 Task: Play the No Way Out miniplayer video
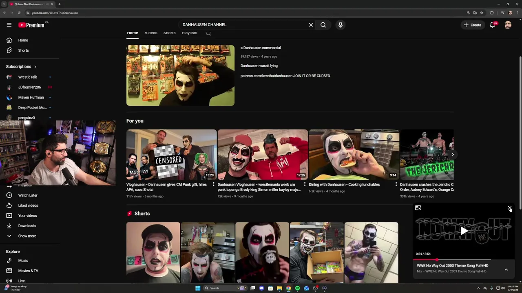464,231
